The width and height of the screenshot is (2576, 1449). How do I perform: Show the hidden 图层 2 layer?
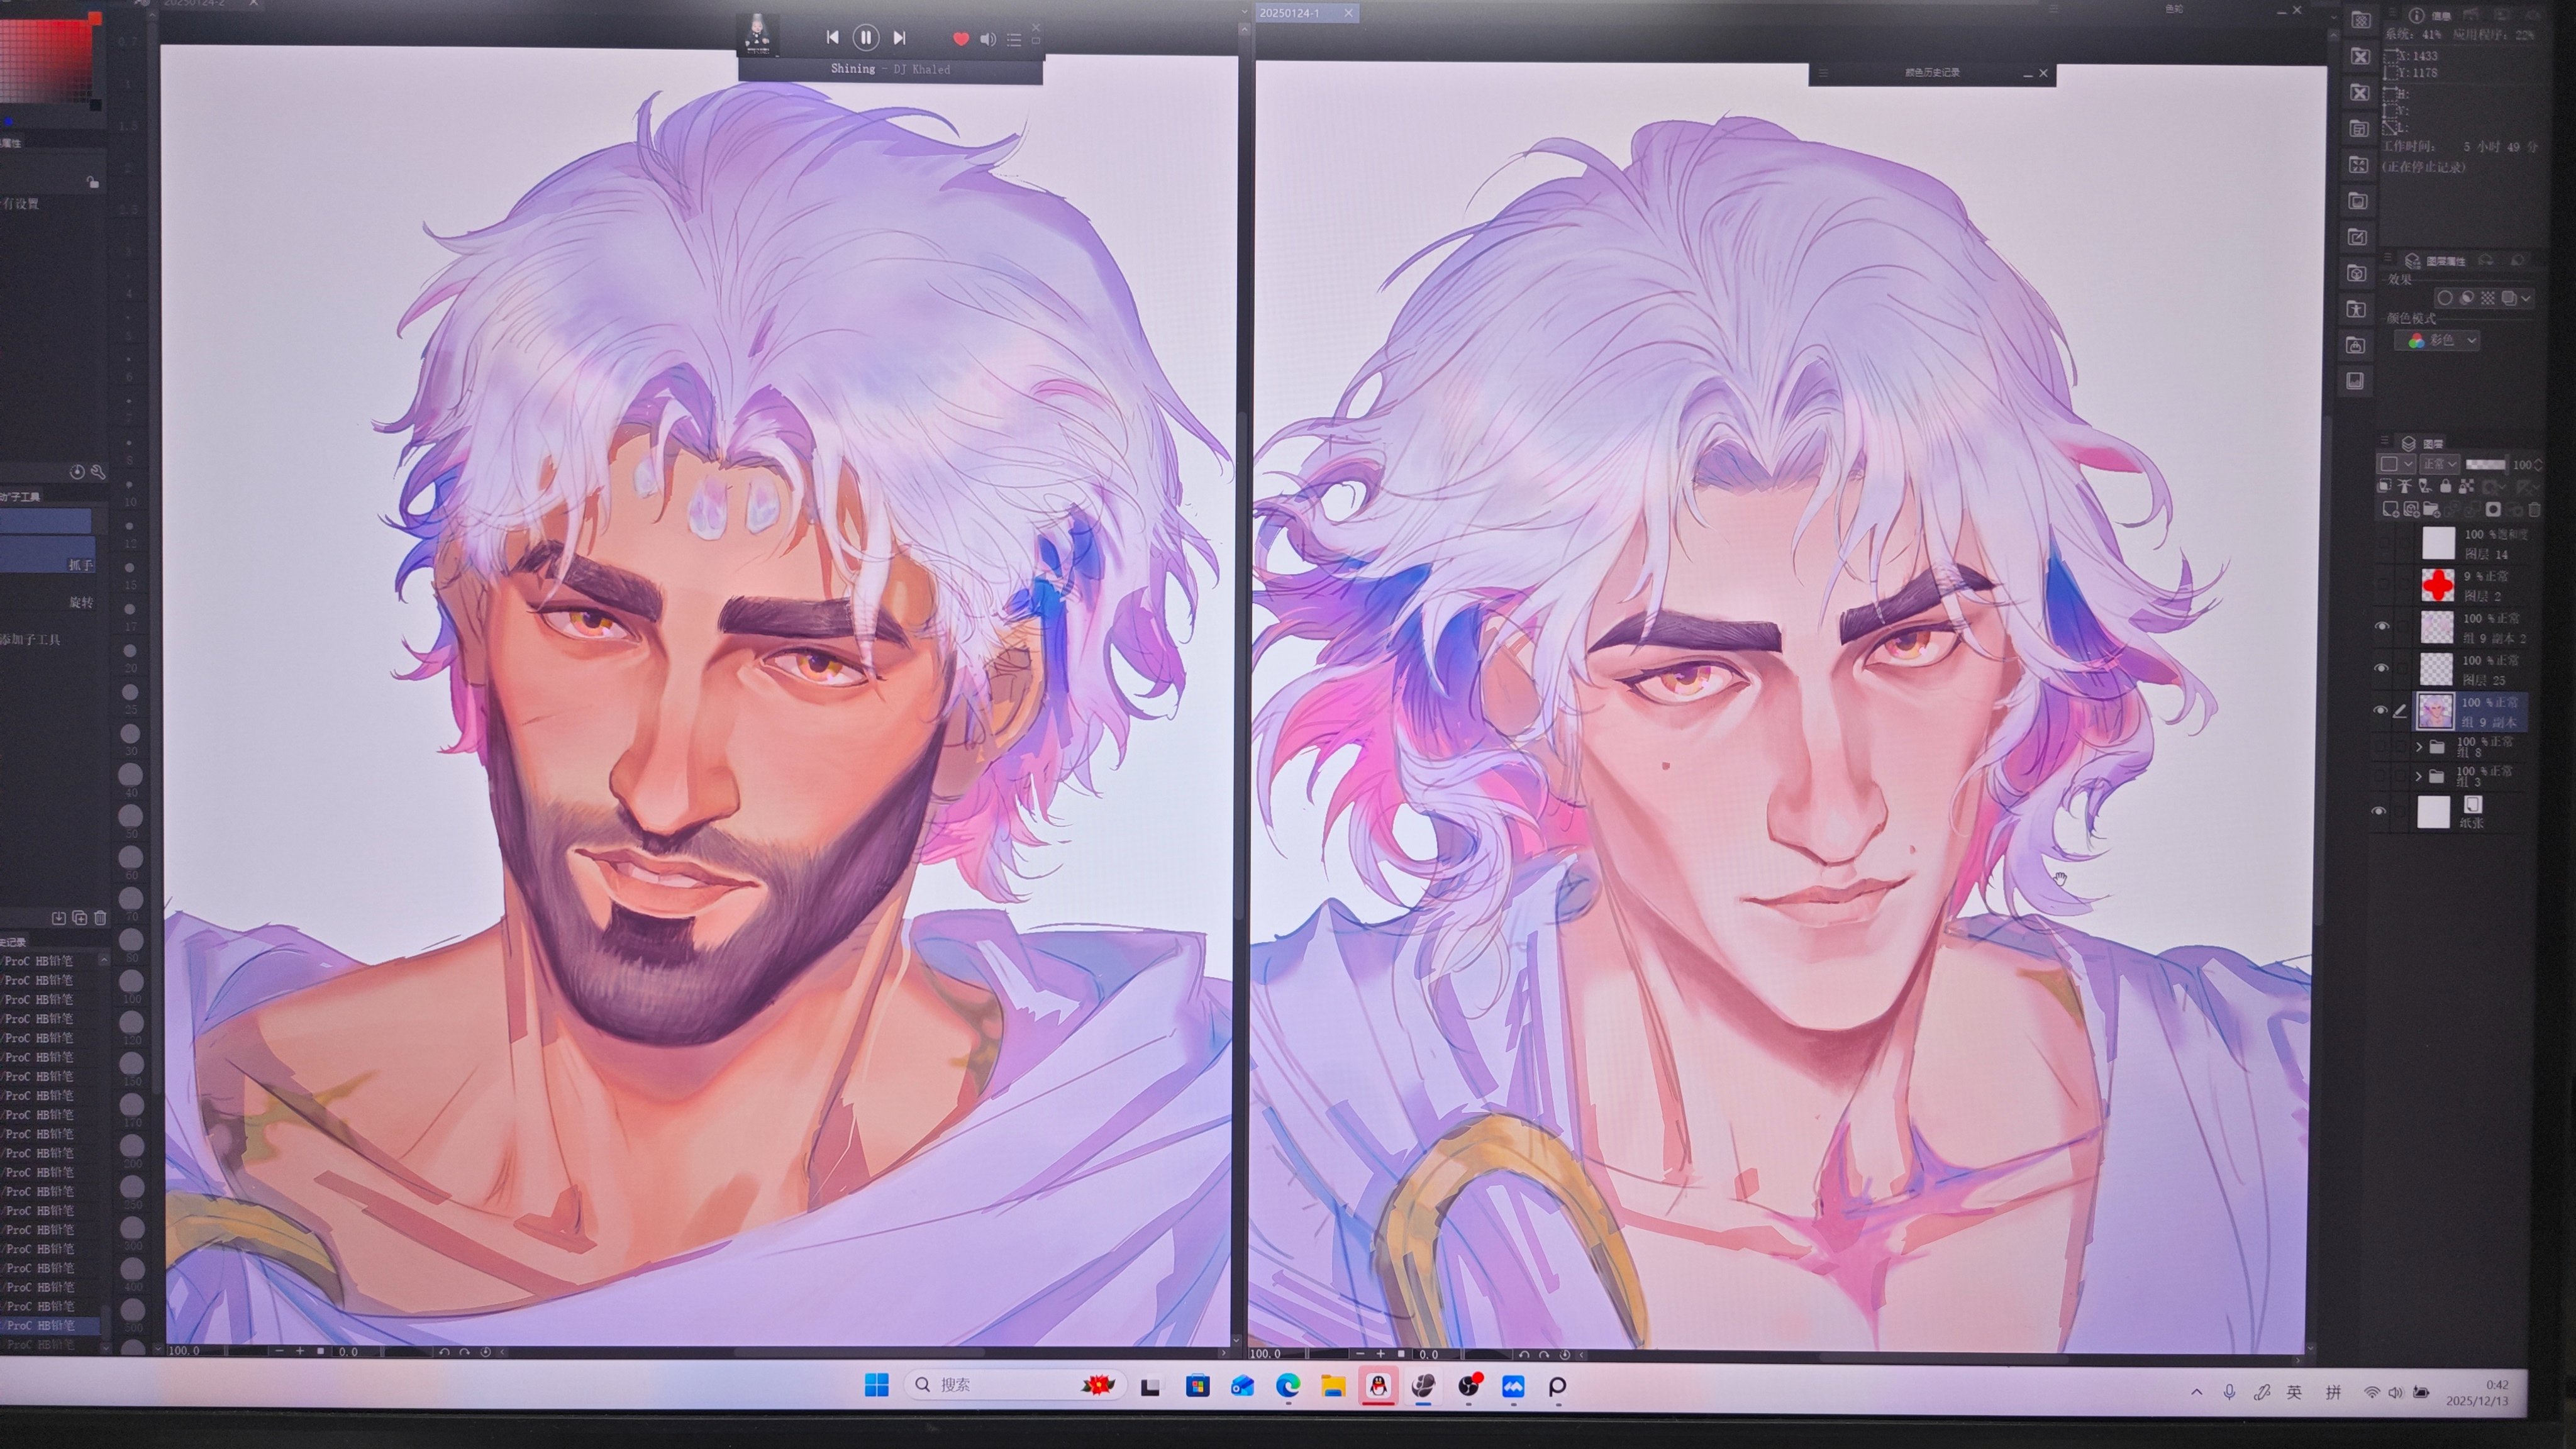click(x=2382, y=584)
